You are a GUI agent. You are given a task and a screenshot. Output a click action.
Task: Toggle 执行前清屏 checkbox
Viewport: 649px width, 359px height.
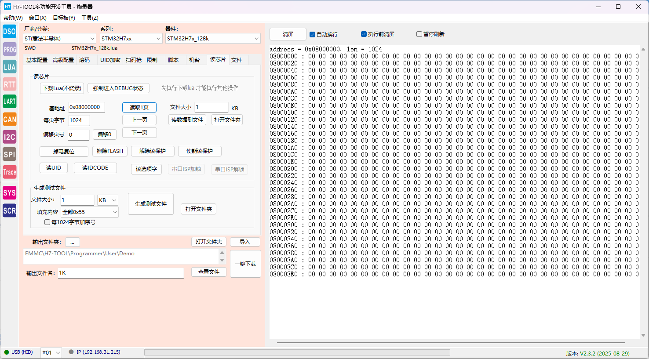[378, 34]
